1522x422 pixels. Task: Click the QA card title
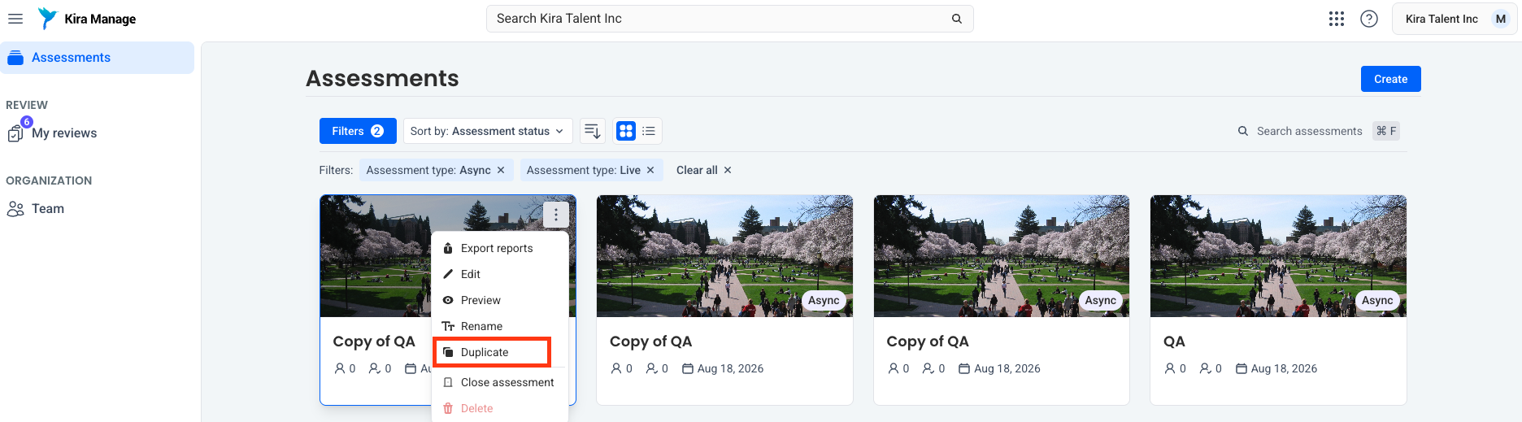coord(1174,342)
